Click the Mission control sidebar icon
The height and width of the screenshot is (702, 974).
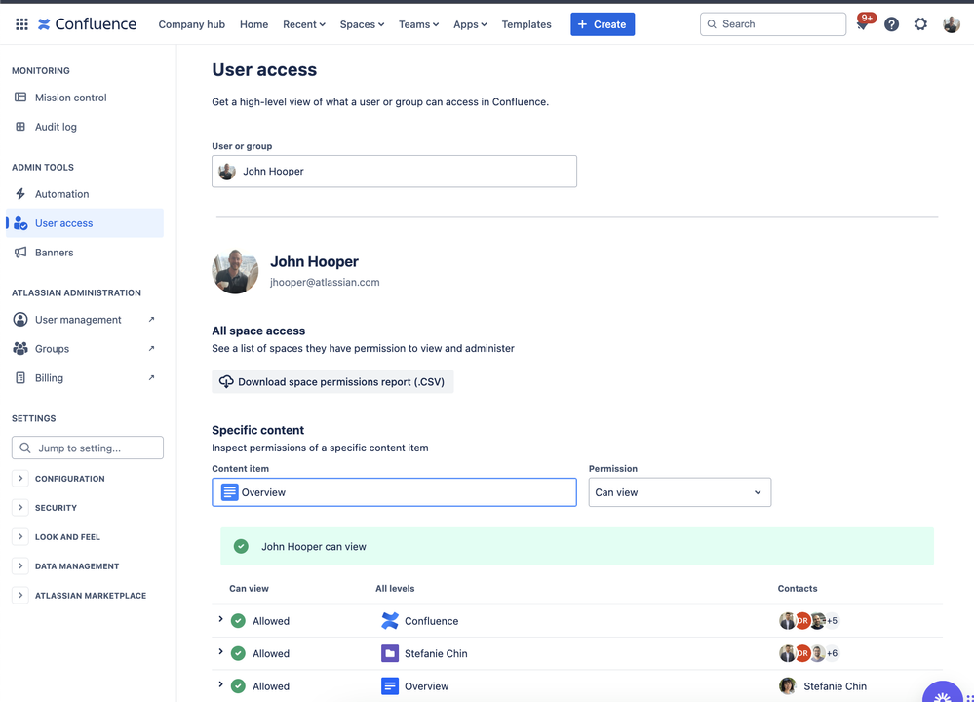click(20, 97)
